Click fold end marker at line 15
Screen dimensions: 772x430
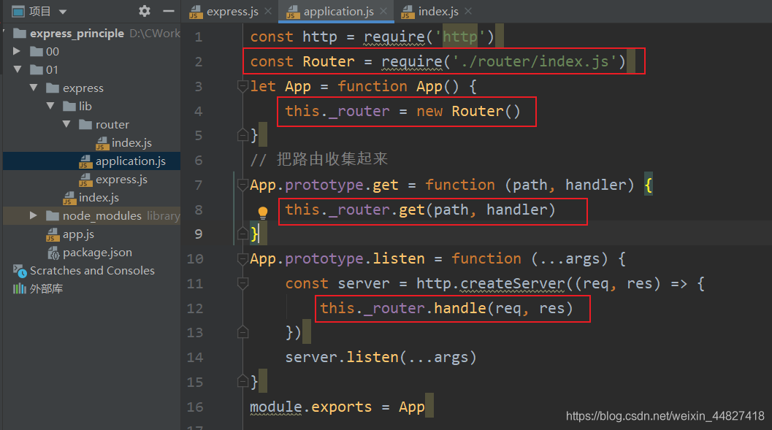(x=242, y=381)
